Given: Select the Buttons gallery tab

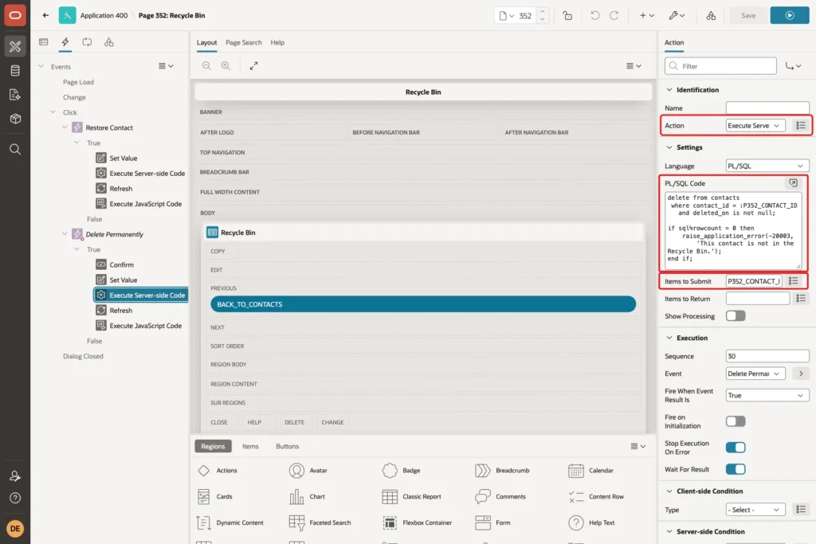Looking at the screenshot, I should pyautogui.click(x=287, y=446).
